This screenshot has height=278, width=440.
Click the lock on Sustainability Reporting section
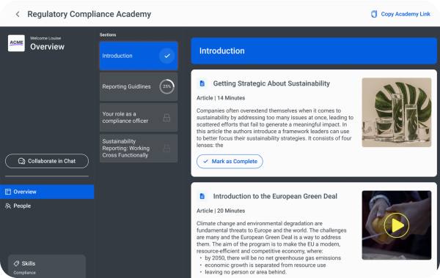pyautogui.click(x=166, y=148)
